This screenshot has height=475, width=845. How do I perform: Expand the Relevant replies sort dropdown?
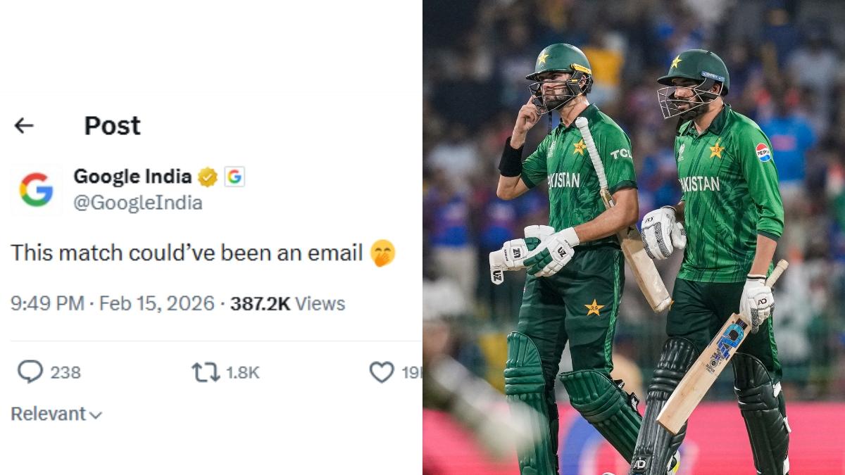[49, 414]
